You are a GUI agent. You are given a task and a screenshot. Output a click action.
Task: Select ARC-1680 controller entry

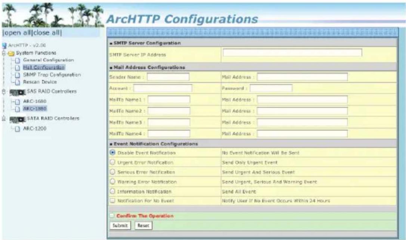tap(35, 101)
